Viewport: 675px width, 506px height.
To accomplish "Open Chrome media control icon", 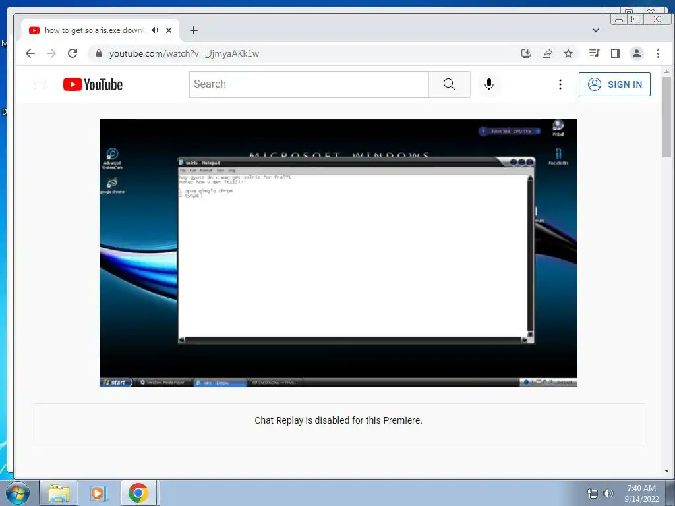I will (595, 53).
